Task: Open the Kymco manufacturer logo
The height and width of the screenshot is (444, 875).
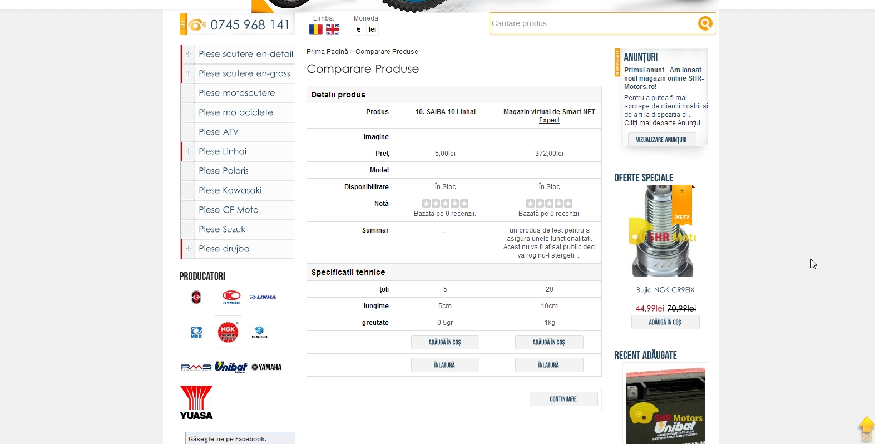Action: pos(231,297)
